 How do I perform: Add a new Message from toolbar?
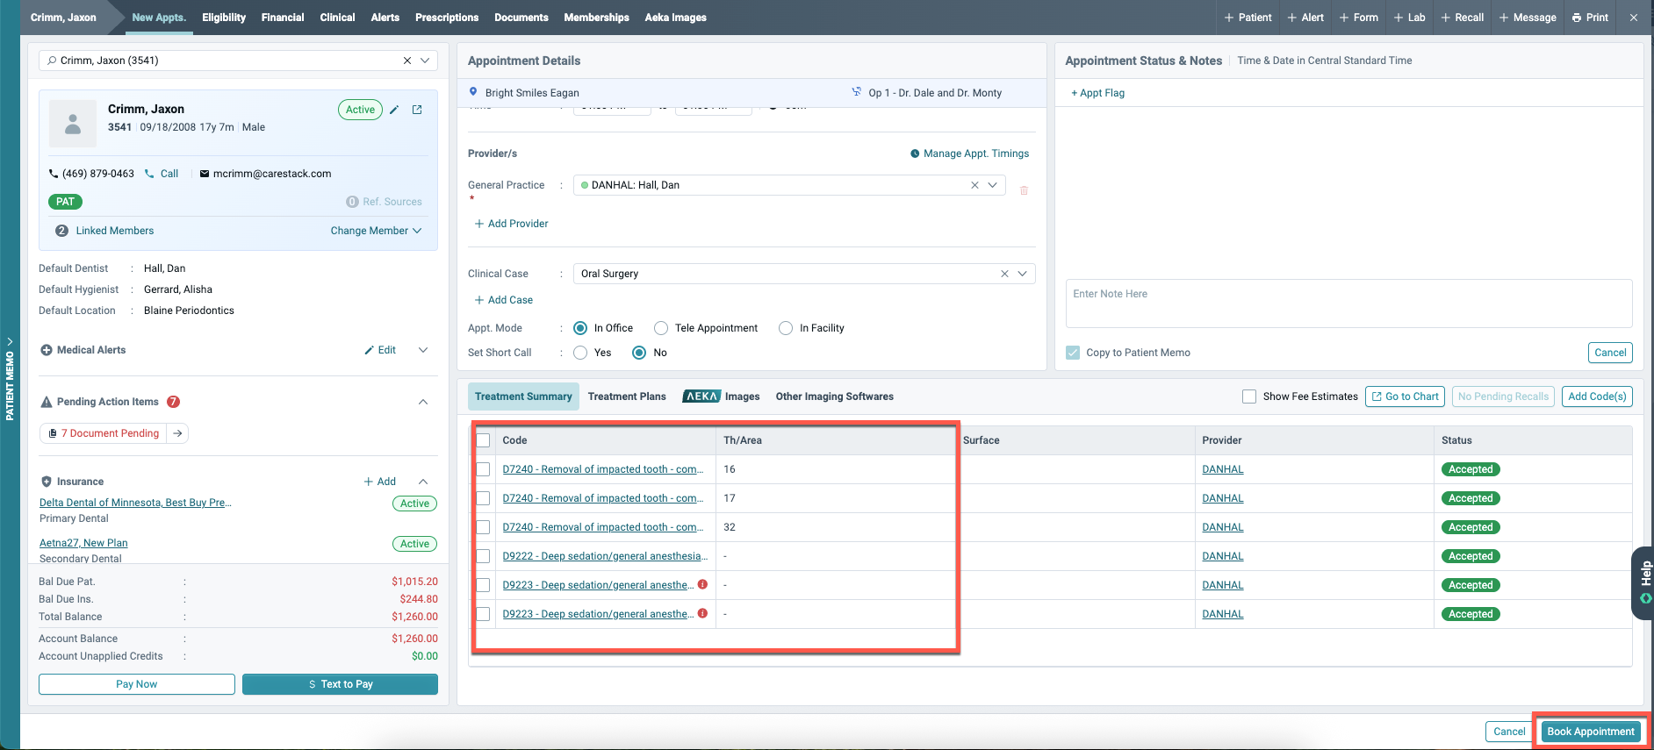click(1528, 18)
